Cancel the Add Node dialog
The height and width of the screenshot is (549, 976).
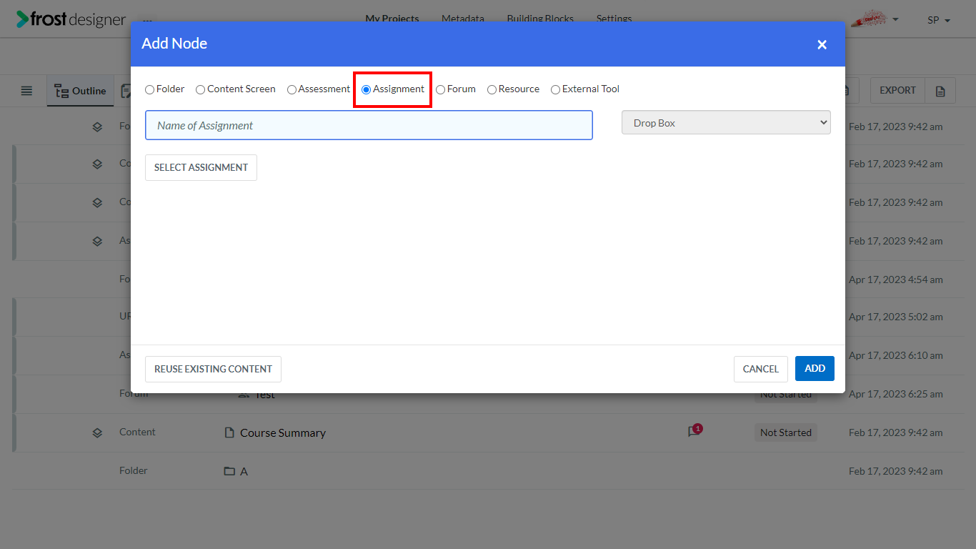tap(760, 369)
